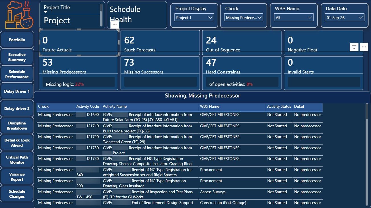Open more options under Schedule Health title
Image resolution: width=371 pixels, height=208 pixels.
(115, 25)
